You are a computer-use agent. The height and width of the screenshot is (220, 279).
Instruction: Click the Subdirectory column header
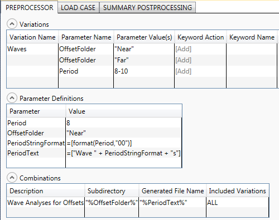point(112,191)
